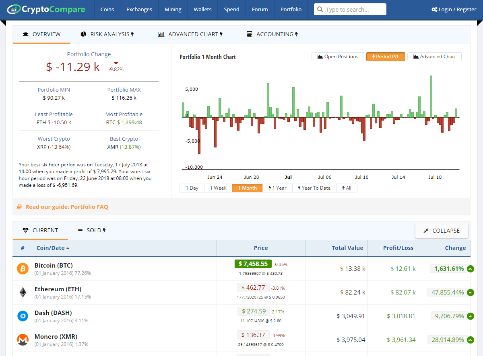Click the Dash (DASH) coin icon

(x=23, y=316)
